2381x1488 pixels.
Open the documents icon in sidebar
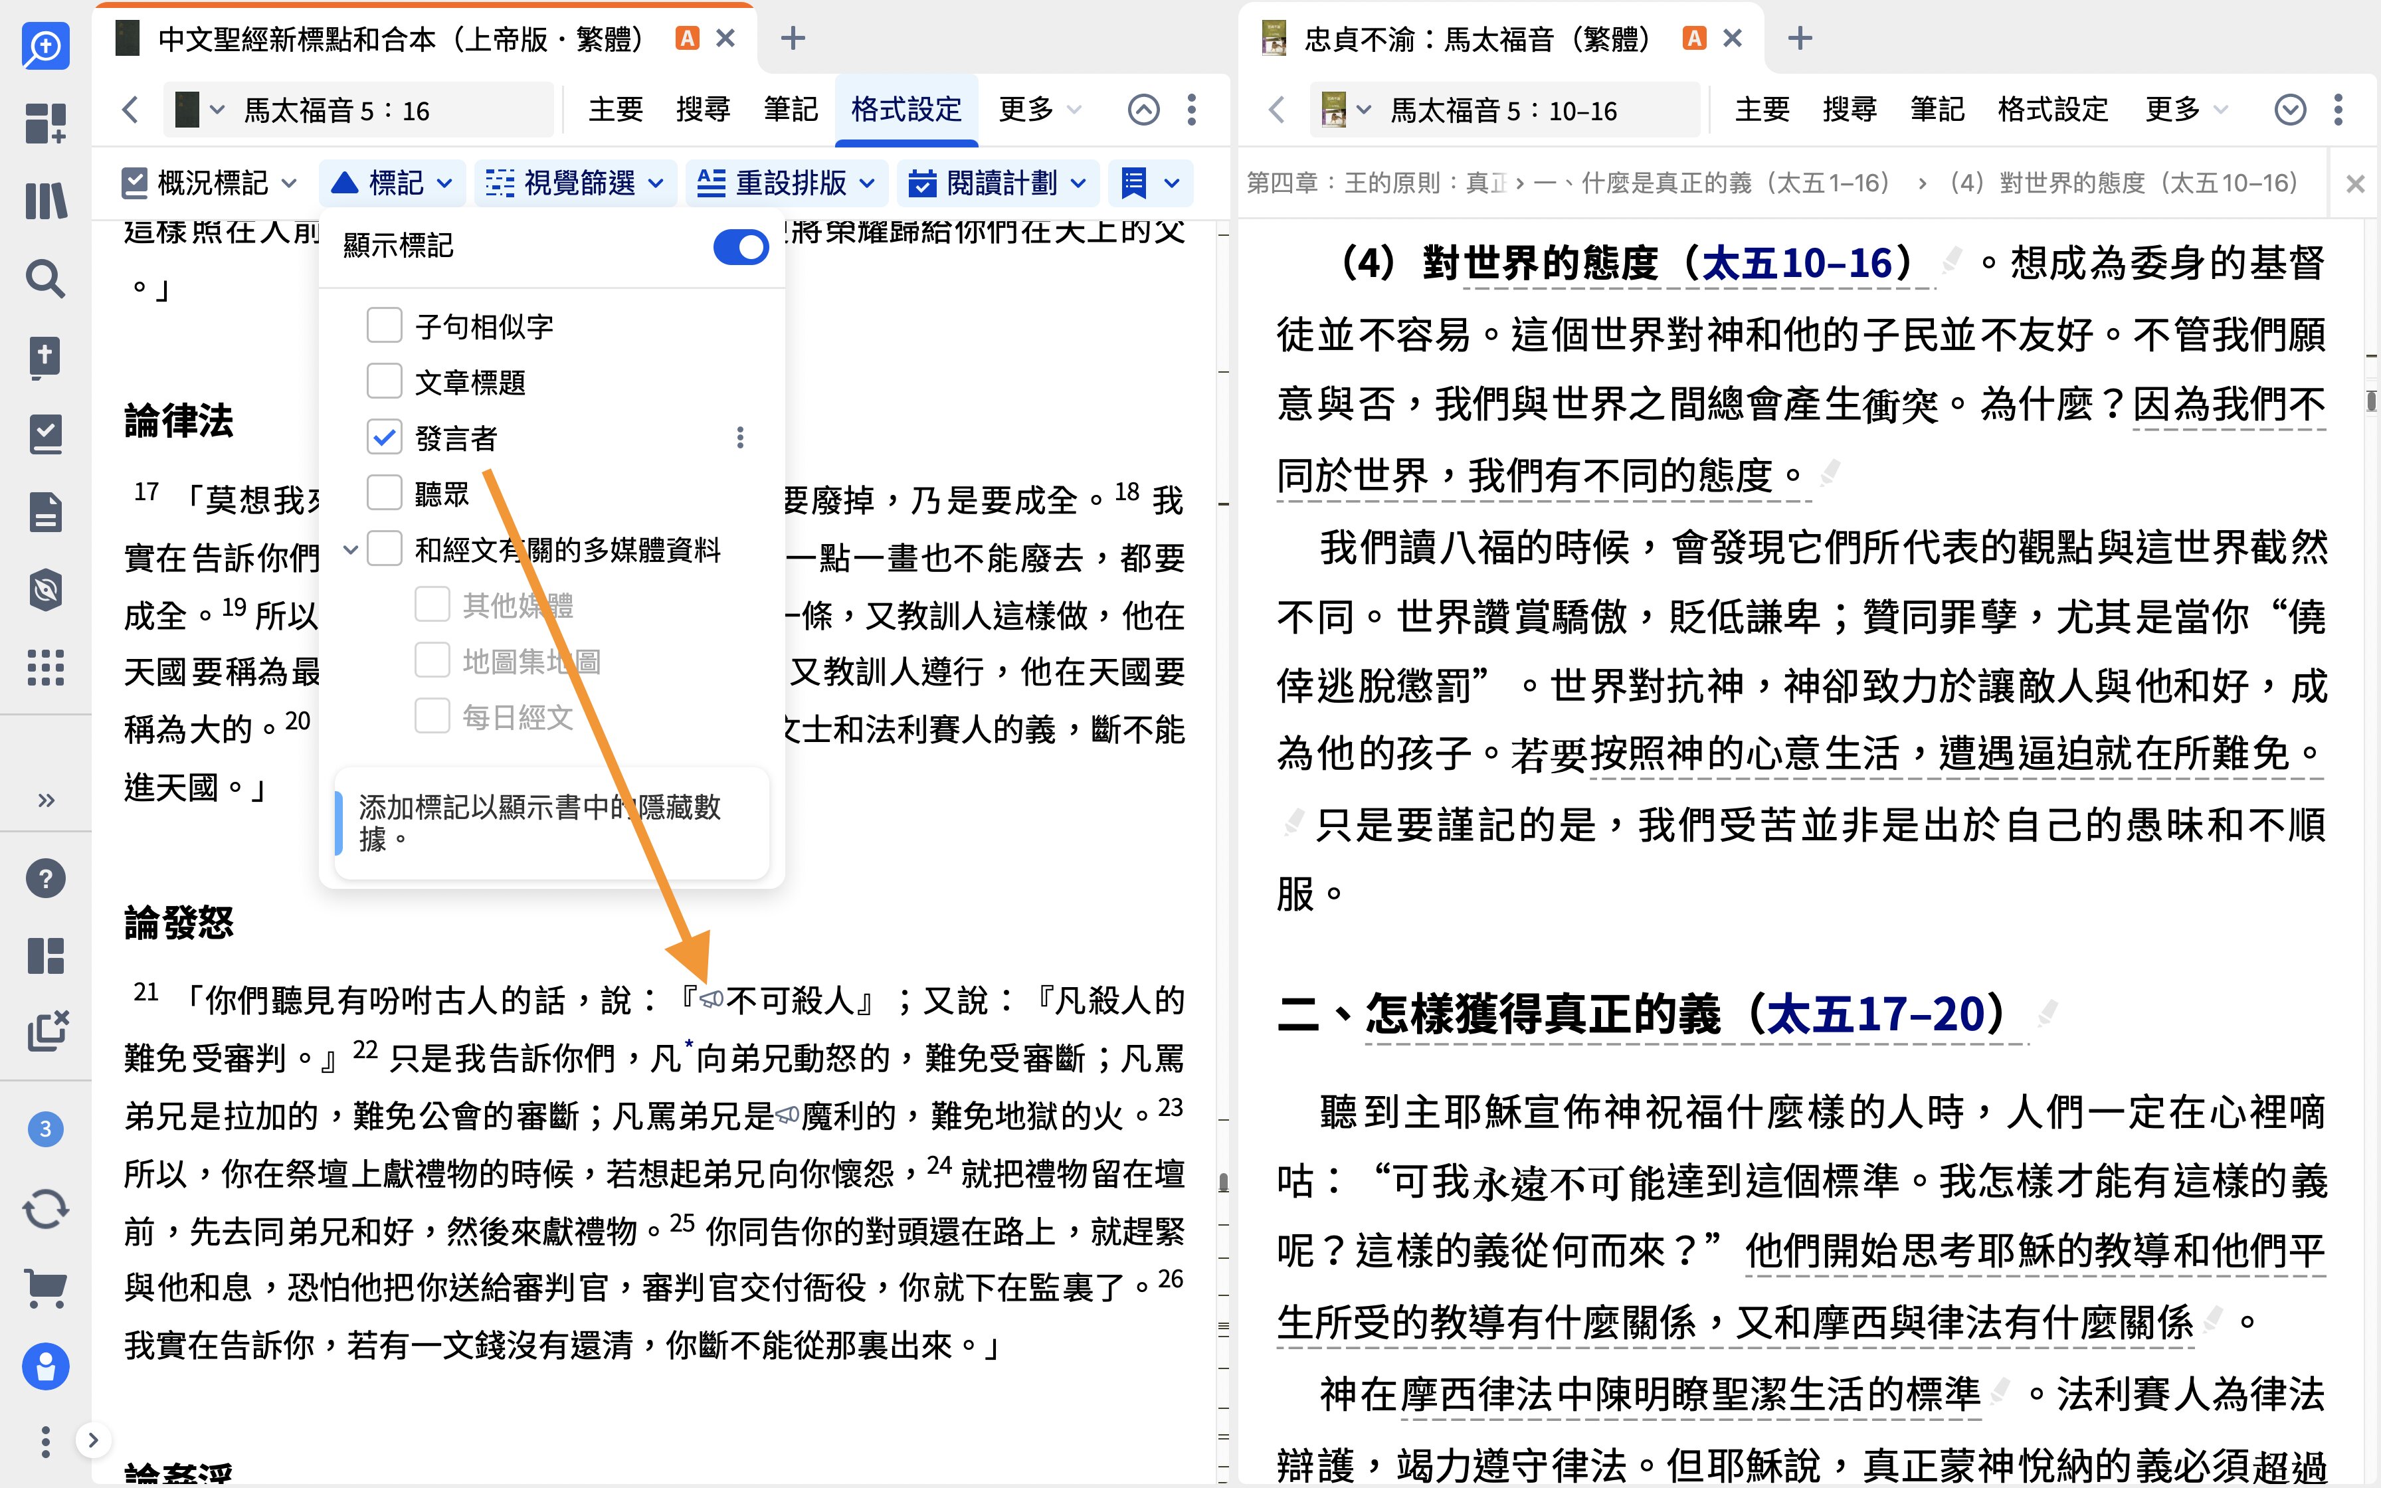tap(45, 511)
